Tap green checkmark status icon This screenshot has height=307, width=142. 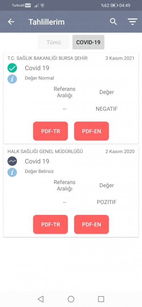click(x=12, y=68)
